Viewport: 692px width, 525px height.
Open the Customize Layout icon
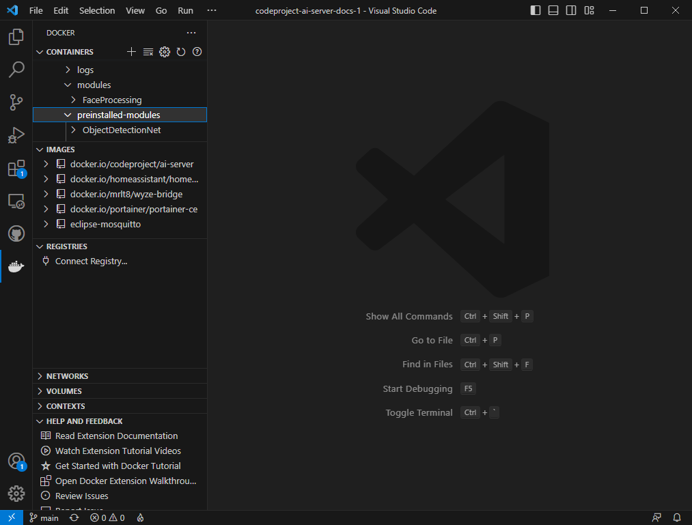[x=589, y=11]
